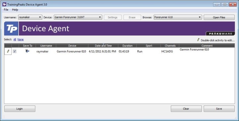Close the Device Agent window
This screenshot has height=121, width=239.
(x=233, y=4)
